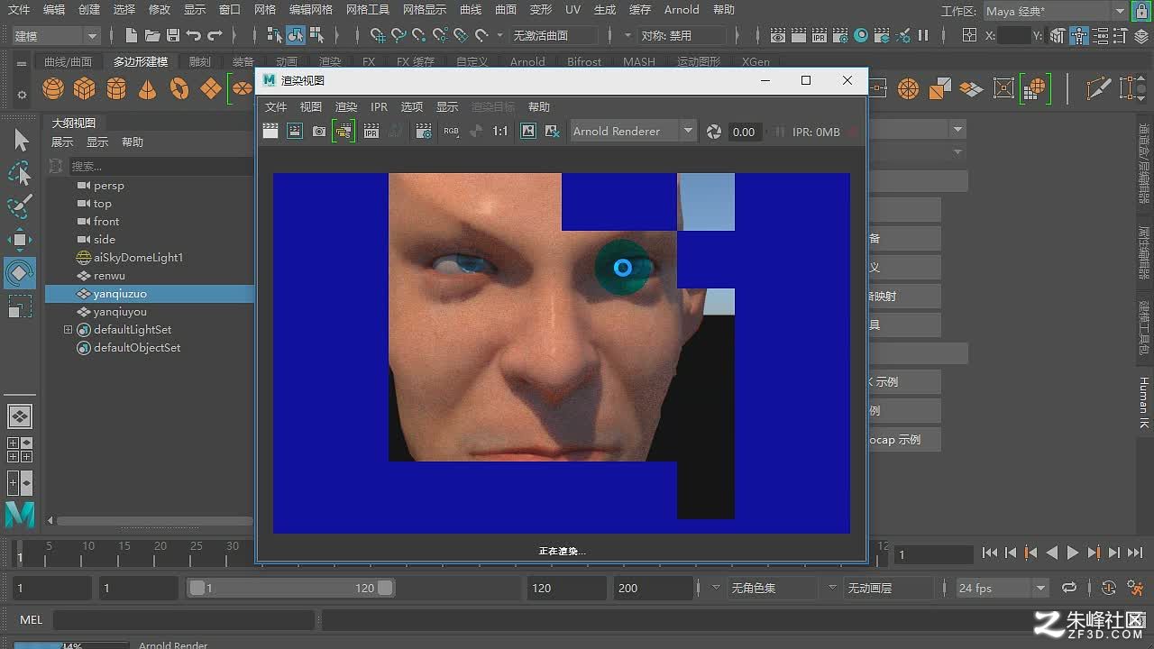This screenshot has width=1154, height=649.
Task: Toggle select by hierarchy mode
Action: coord(275,35)
